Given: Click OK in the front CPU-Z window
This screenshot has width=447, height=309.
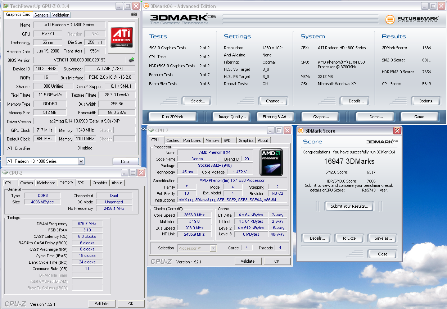Looking at the screenshot, I should point(277,261).
